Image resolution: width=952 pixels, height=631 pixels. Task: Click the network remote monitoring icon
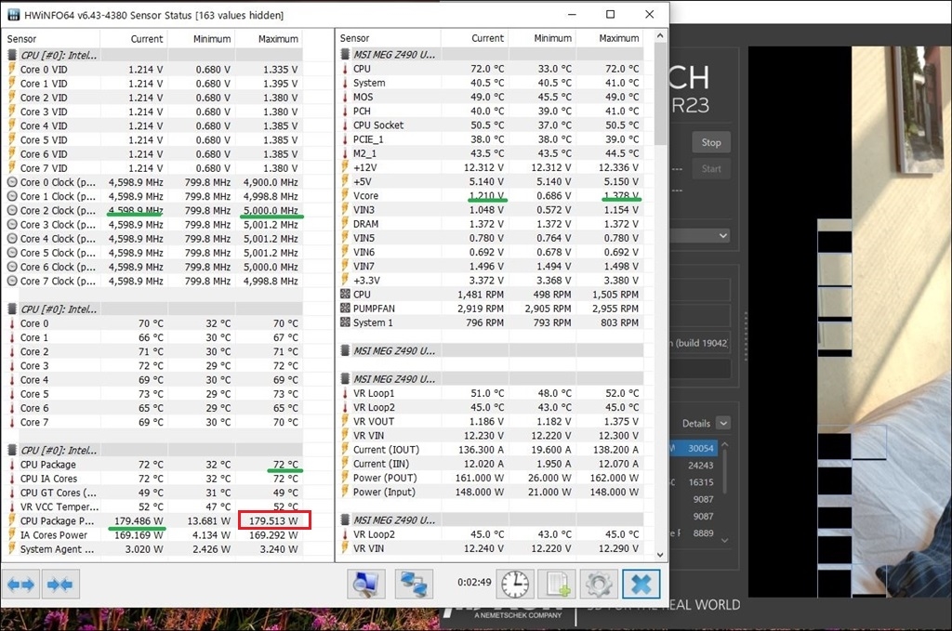pos(414,585)
